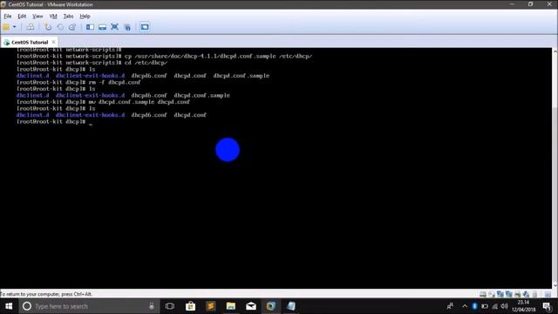558x314 pixels.
Task: Open the Mail app from the taskbar
Action: pyautogui.click(x=251, y=306)
